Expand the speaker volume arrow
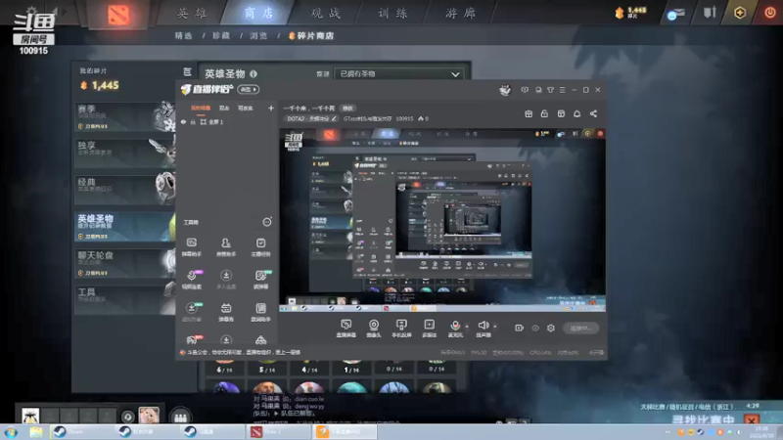This screenshot has height=440, width=783. coord(495,327)
